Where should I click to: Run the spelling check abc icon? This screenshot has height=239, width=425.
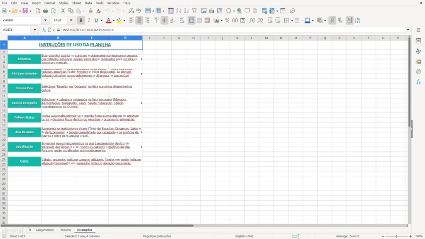[139, 11]
